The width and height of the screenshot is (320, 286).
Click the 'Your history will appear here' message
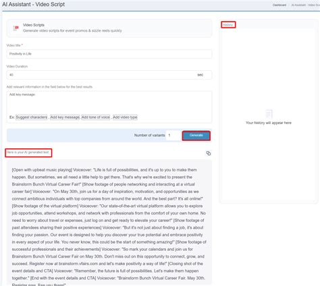click(269, 123)
